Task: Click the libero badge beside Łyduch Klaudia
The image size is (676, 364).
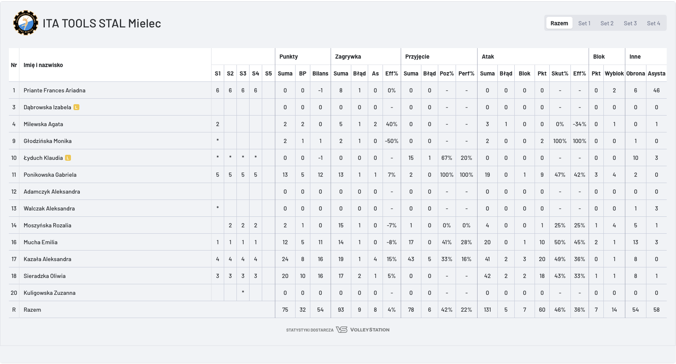Action: tap(68, 158)
